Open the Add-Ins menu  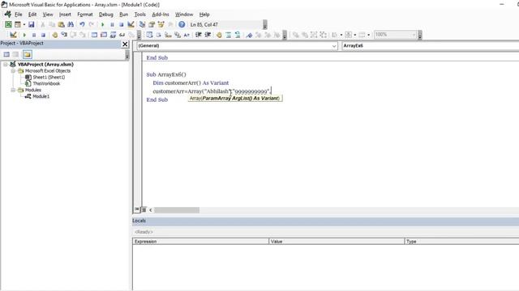[x=161, y=15]
